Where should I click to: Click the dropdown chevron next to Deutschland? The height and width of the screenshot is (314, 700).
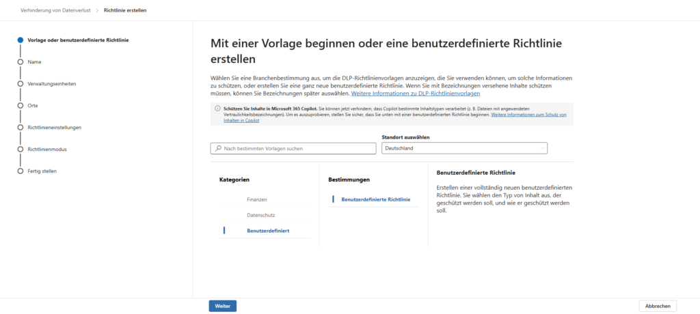click(x=542, y=148)
